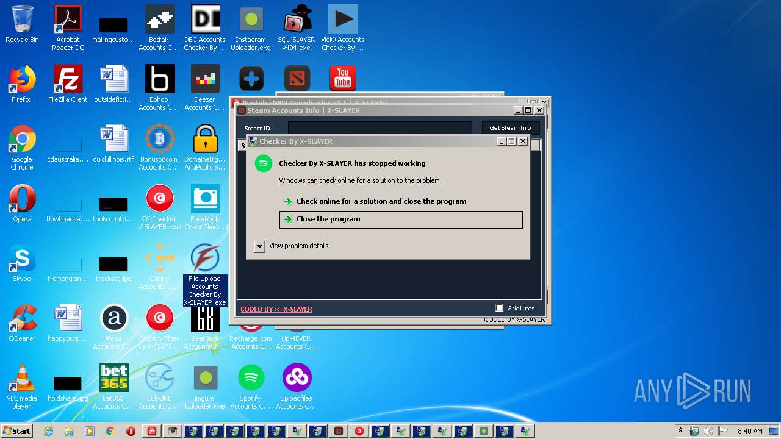This screenshot has height=439, width=781.
Task: Open Action Center flag icon
Action: pyautogui.click(x=723, y=431)
